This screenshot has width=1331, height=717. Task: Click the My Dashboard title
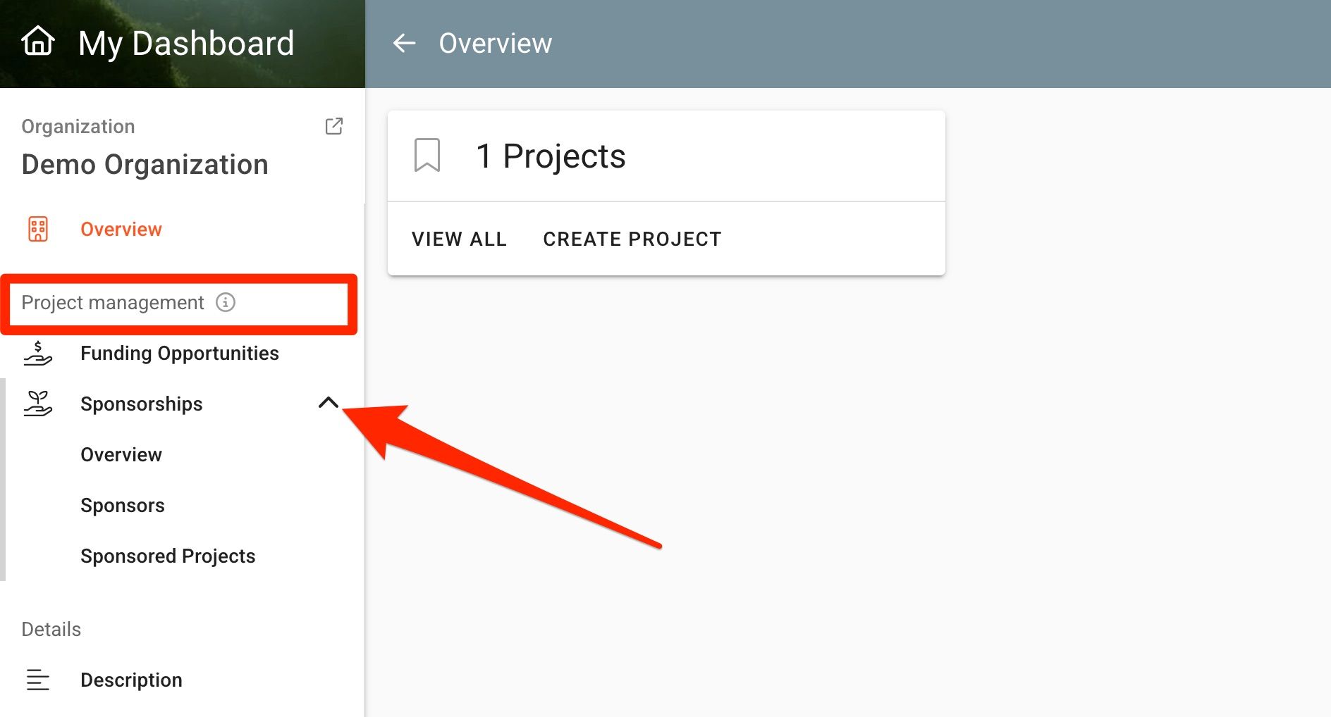coord(186,43)
